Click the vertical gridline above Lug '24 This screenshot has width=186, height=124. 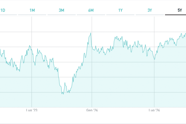click(x=154, y=26)
